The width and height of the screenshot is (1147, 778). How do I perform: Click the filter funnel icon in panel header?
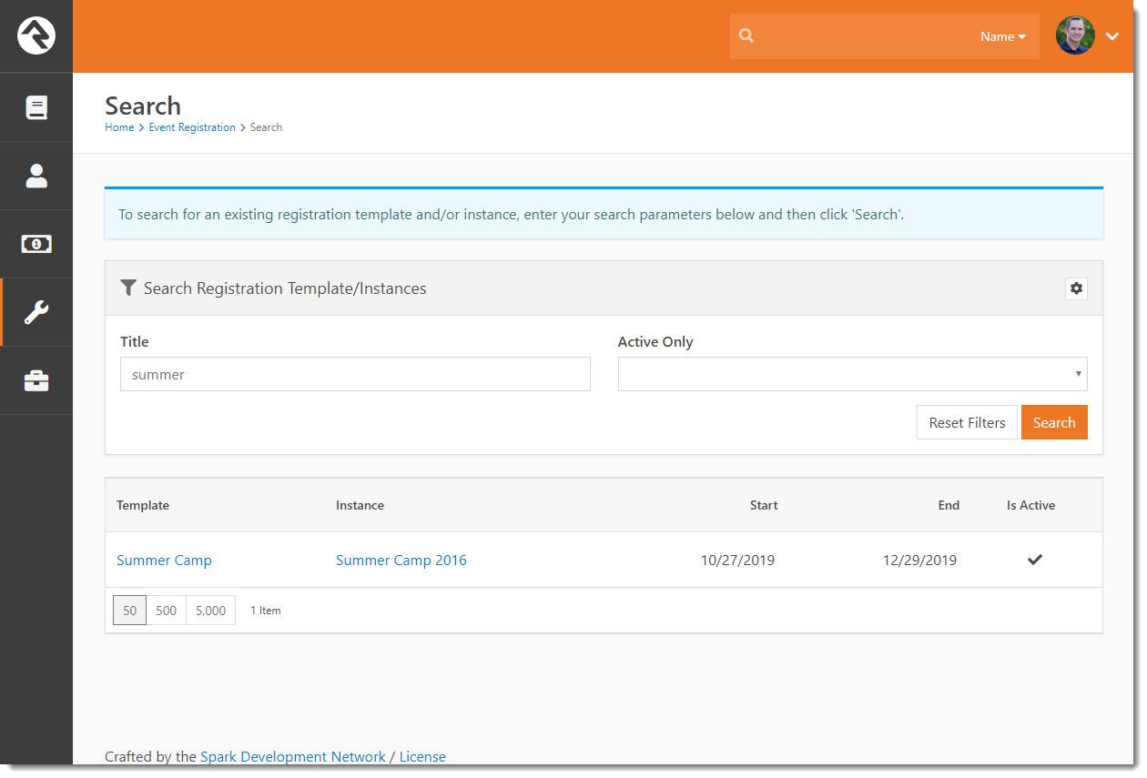128,288
